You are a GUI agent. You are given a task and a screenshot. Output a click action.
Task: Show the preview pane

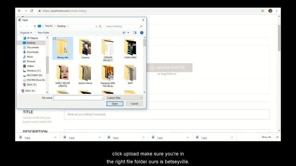pos(135,33)
